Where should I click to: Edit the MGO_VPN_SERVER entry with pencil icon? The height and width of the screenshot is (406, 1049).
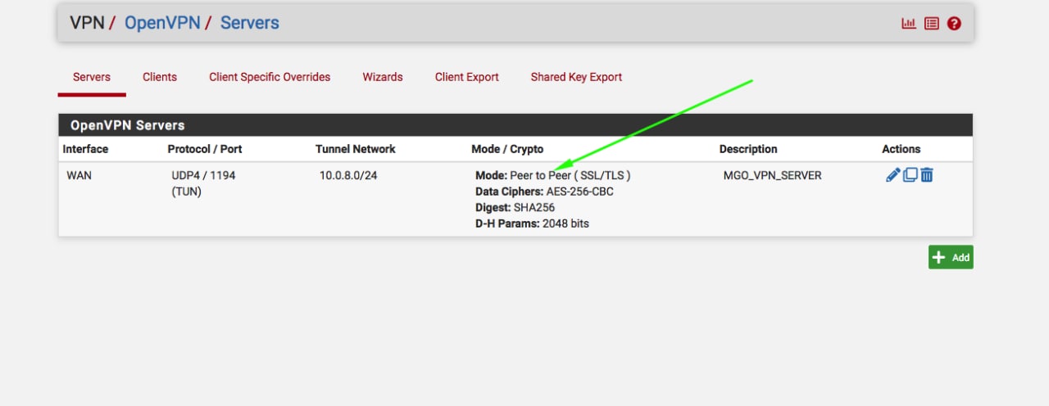893,175
